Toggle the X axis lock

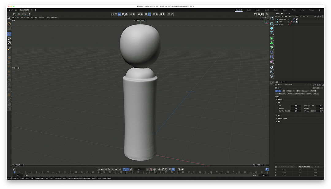pyautogui.click(x=19, y=14)
